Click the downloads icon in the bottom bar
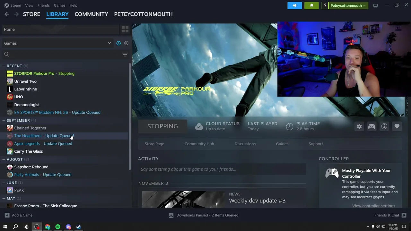The height and width of the screenshot is (231, 411). pyautogui.click(x=171, y=215)
